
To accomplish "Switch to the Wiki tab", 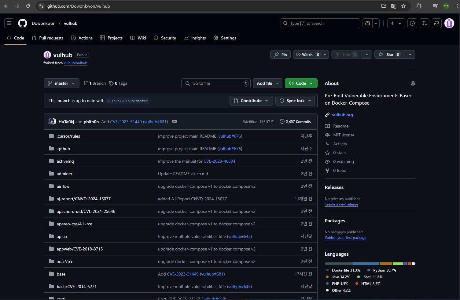I will coord(138,38).
